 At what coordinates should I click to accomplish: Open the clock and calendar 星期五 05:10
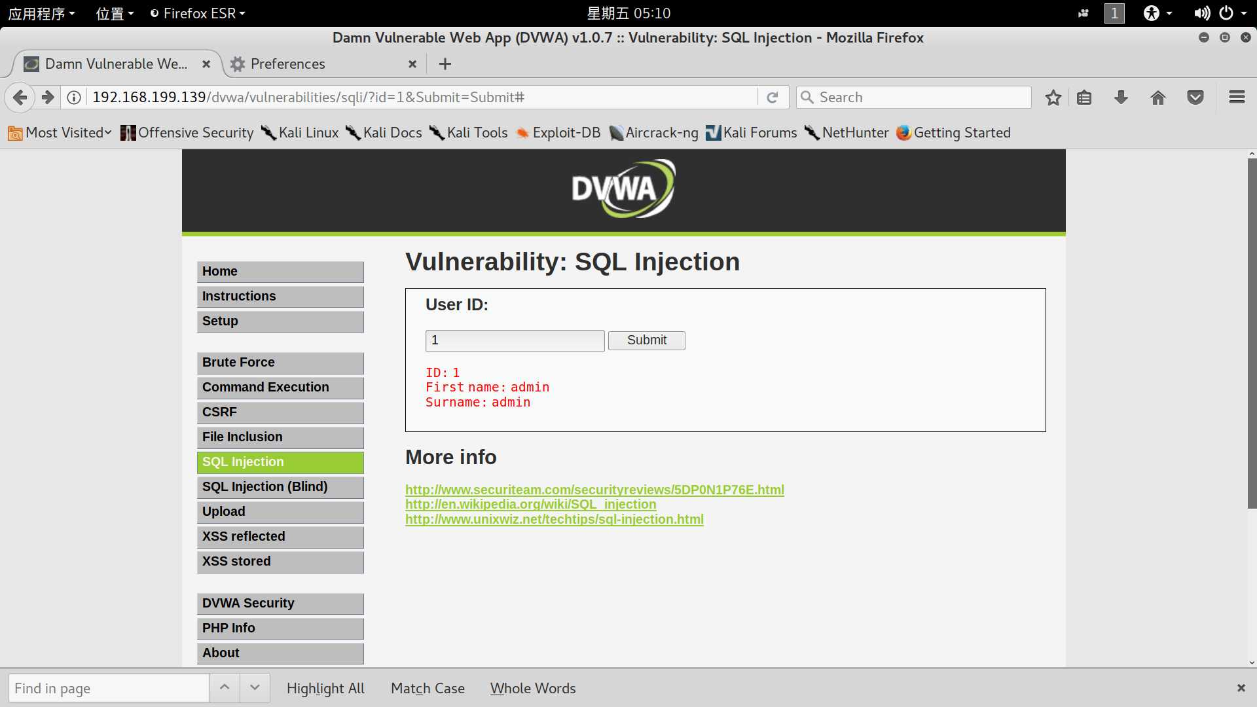628,13
